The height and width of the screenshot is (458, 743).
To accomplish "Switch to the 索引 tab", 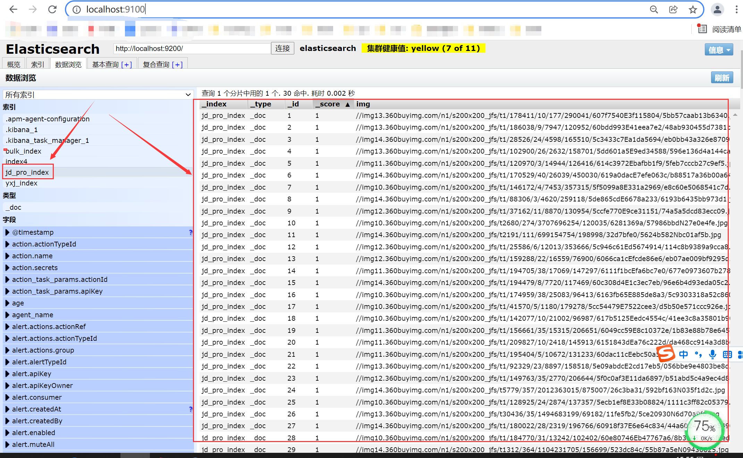I will point(37,64).
